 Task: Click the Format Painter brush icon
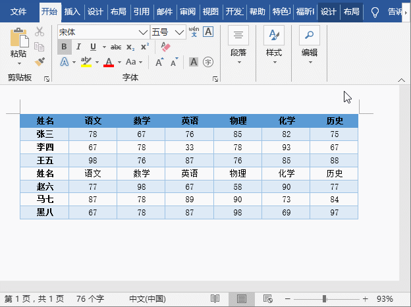click(40, 61)
